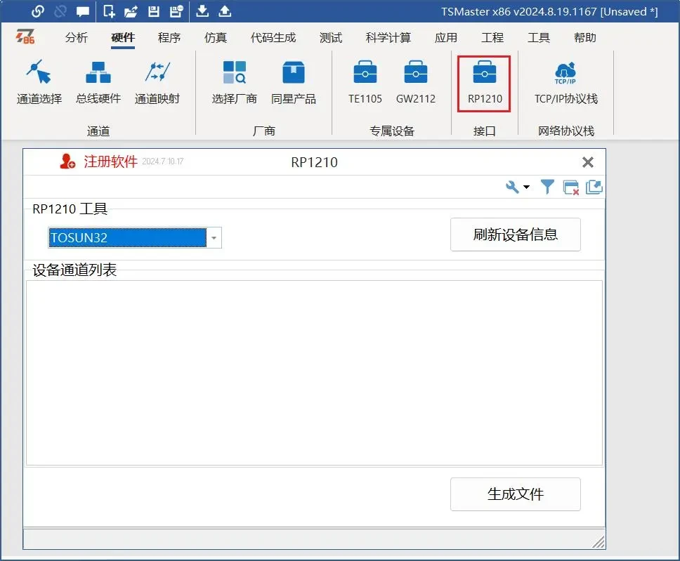Screen dimensions: 680x561
Task: Open the 同星产品 products icon
Action: click(x=294, y=81)
